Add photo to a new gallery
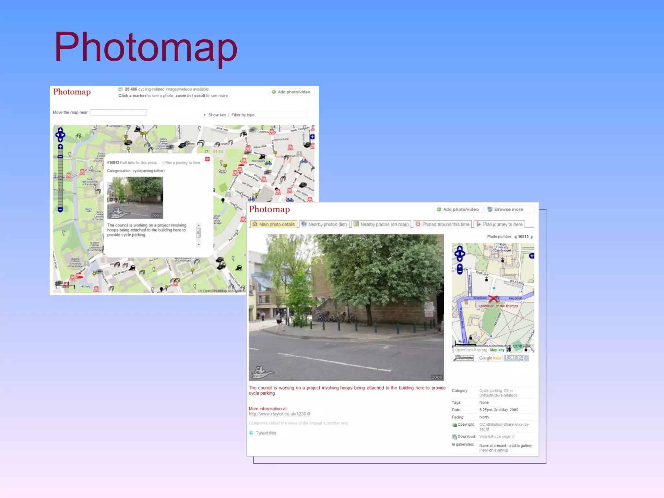This screenshot has height=498, width=664. point(484,451)
